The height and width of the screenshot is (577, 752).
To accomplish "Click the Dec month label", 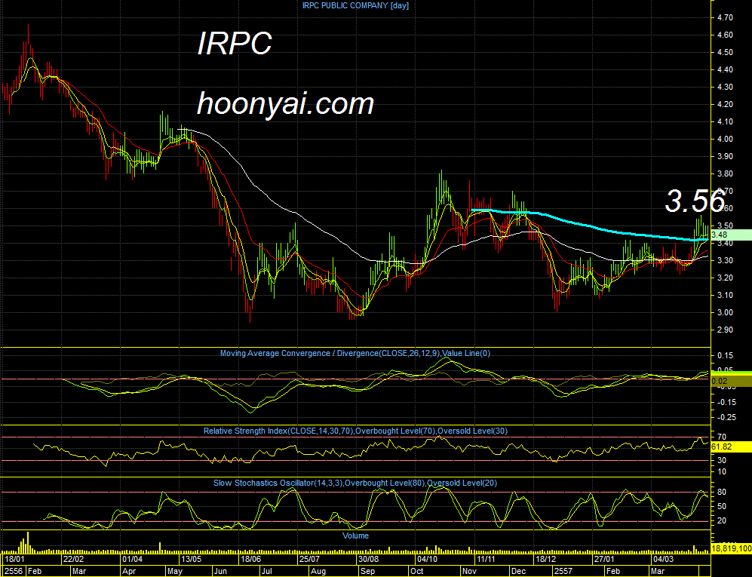I will (x=518, y=571).
